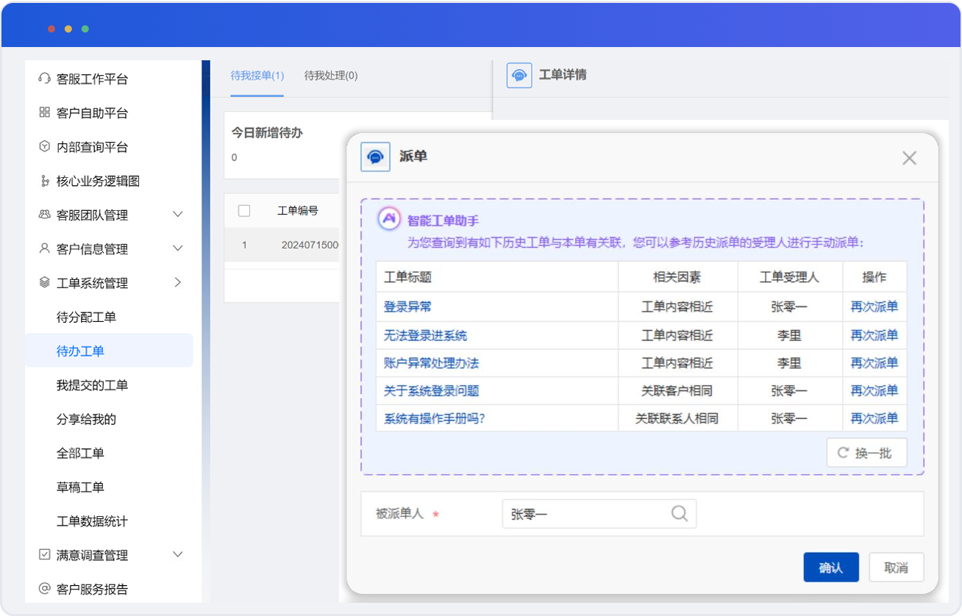Click the team icon beside 客服团队管理

[x=44, y=215]
